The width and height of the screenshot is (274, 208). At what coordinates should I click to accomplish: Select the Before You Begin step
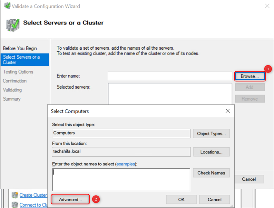(21, 48)
